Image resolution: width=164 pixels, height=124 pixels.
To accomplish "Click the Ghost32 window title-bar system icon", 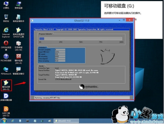I will click(32, 21).
